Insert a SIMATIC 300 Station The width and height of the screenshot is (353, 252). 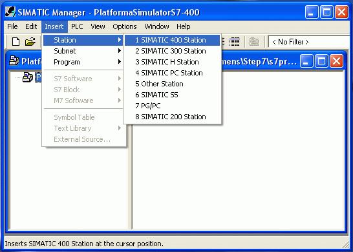[172, 51]
